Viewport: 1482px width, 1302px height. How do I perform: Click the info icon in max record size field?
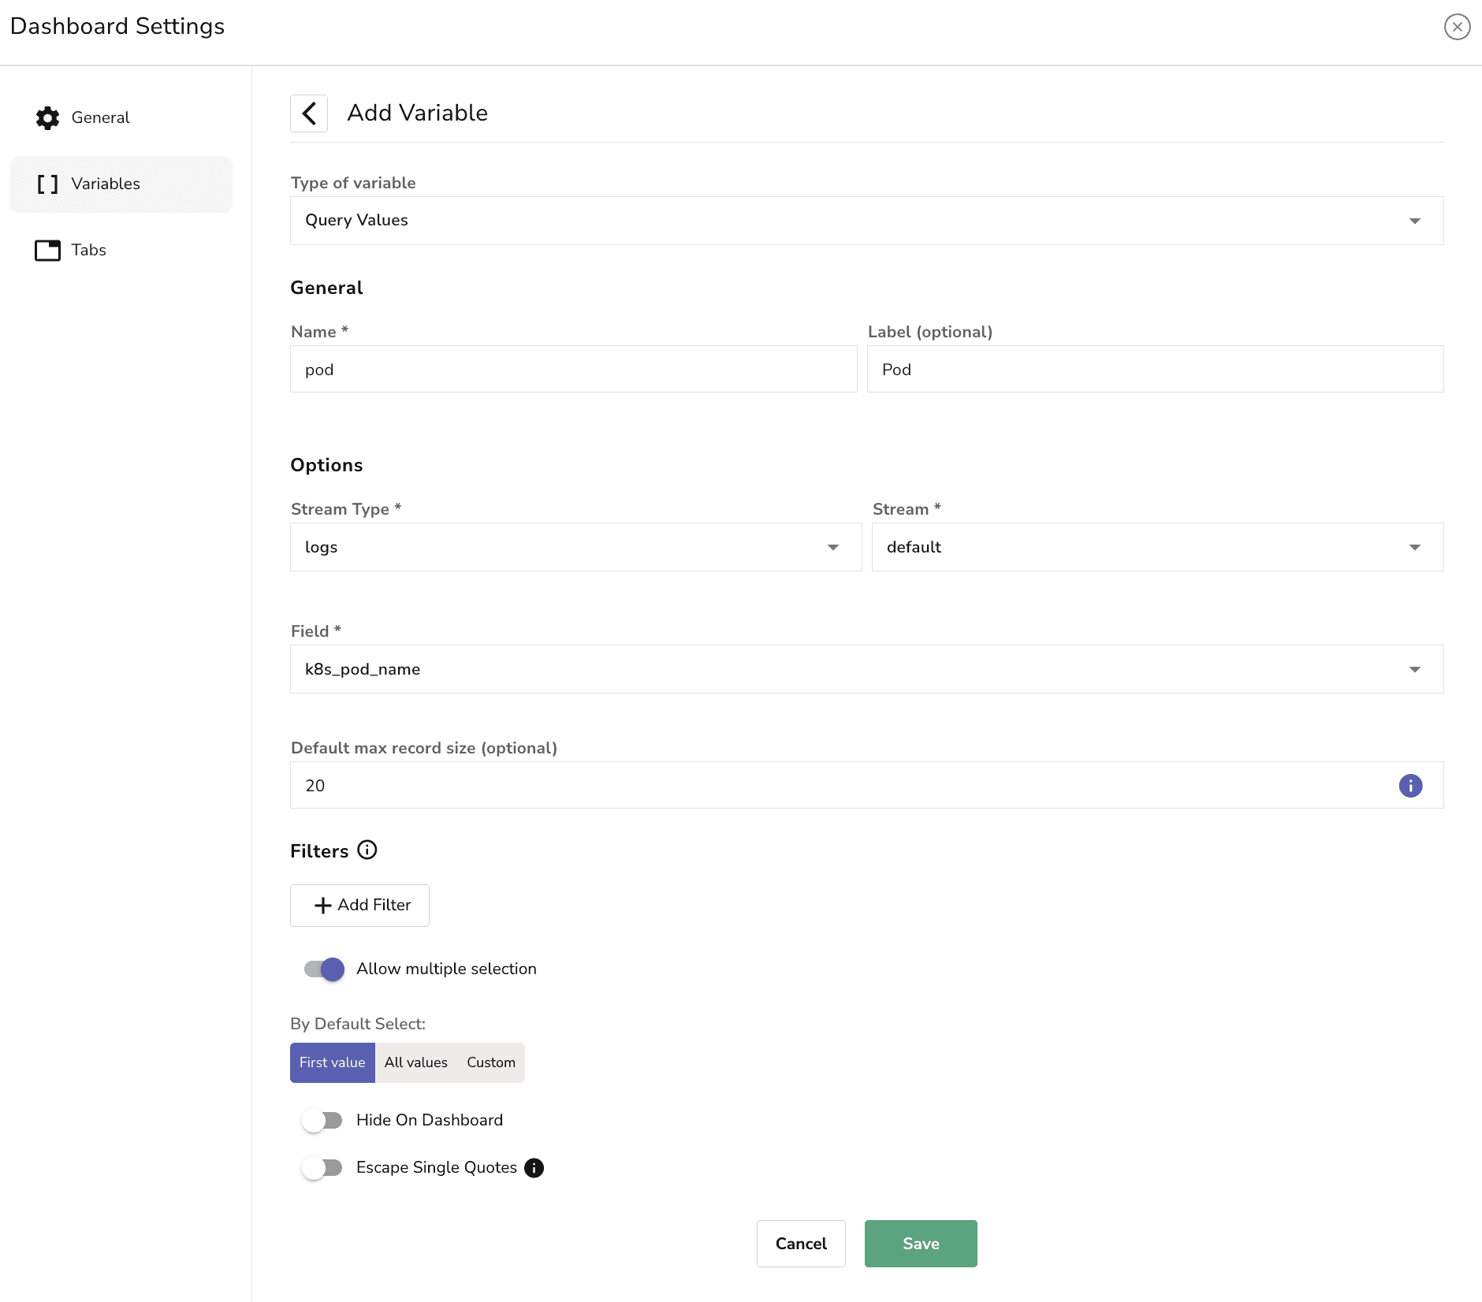click(1411, 786)
